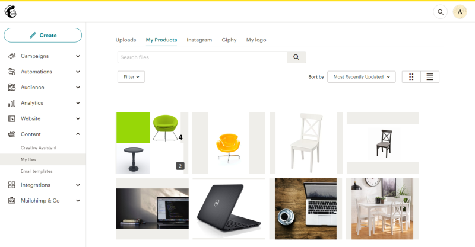Open the account avatar menu

460,12
